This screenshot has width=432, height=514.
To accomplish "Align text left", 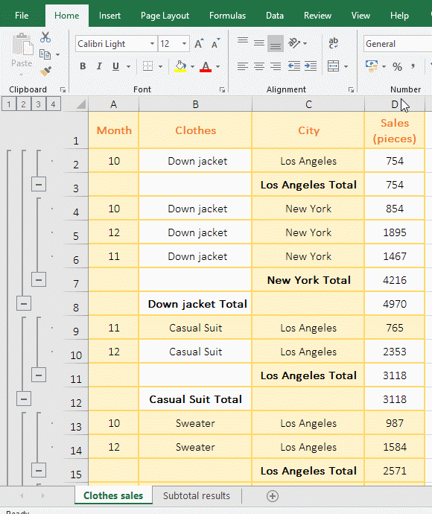I will point(243,66).
